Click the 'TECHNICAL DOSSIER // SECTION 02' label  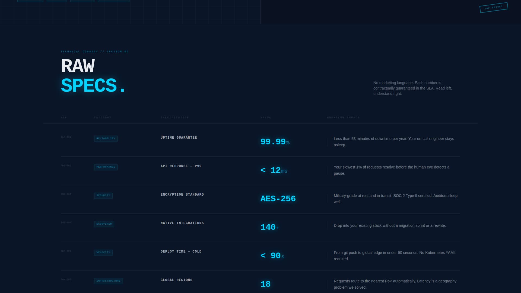tap(94, 52)
